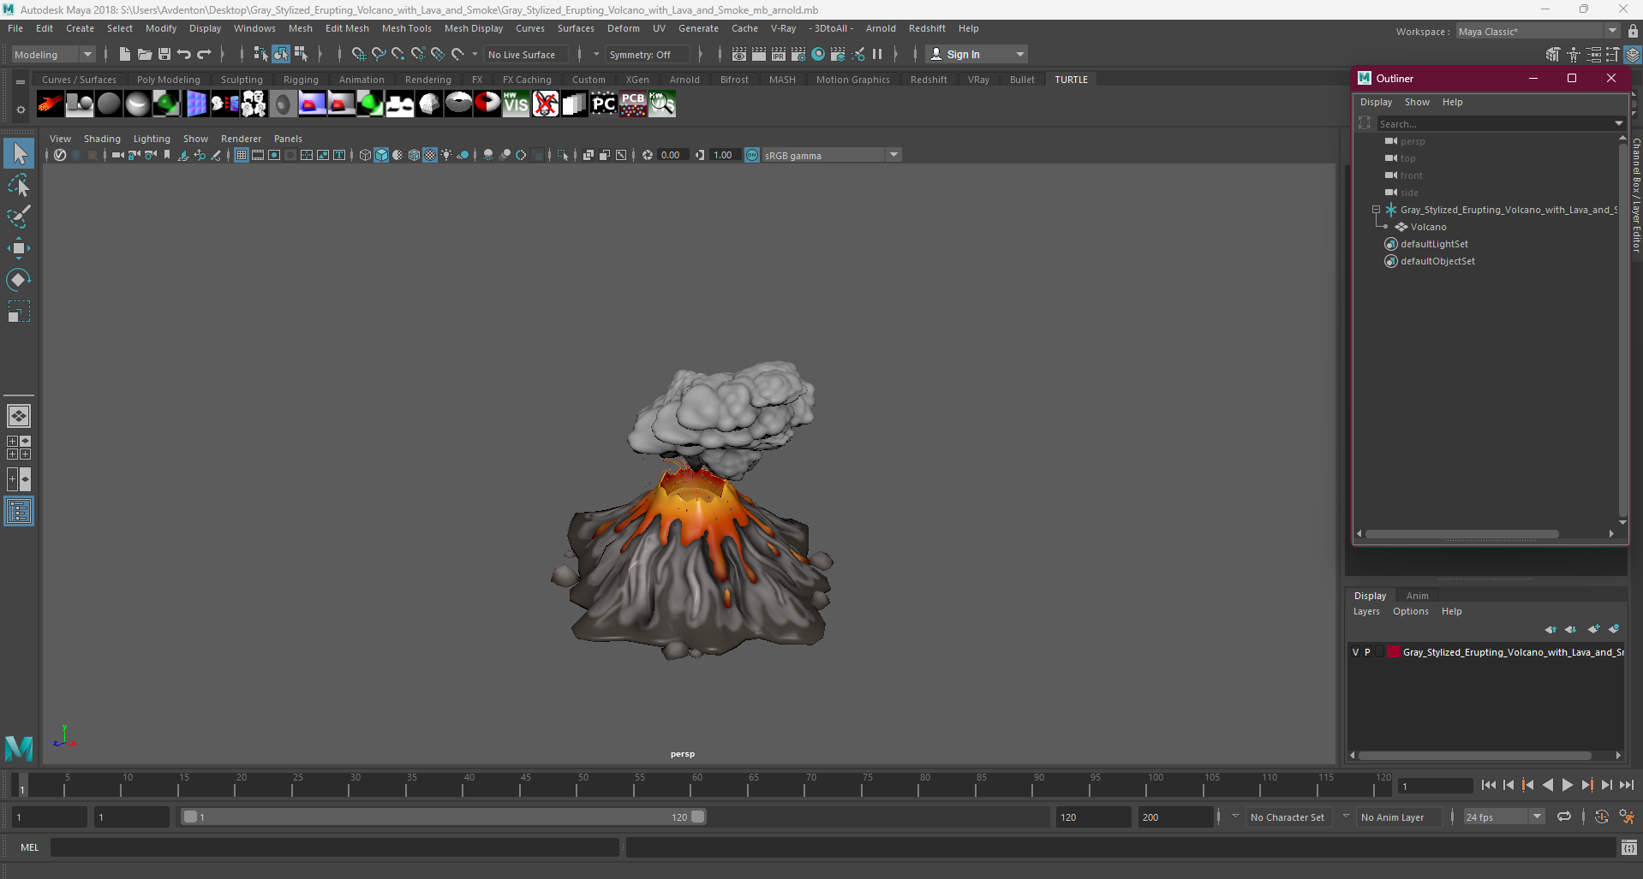Click the MEL command input field
Viewport: 1643px width, 879px height.
pos(334,847)
